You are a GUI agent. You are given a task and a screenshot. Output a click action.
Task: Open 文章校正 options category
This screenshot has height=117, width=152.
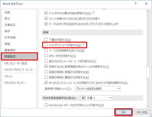point(10,25)
